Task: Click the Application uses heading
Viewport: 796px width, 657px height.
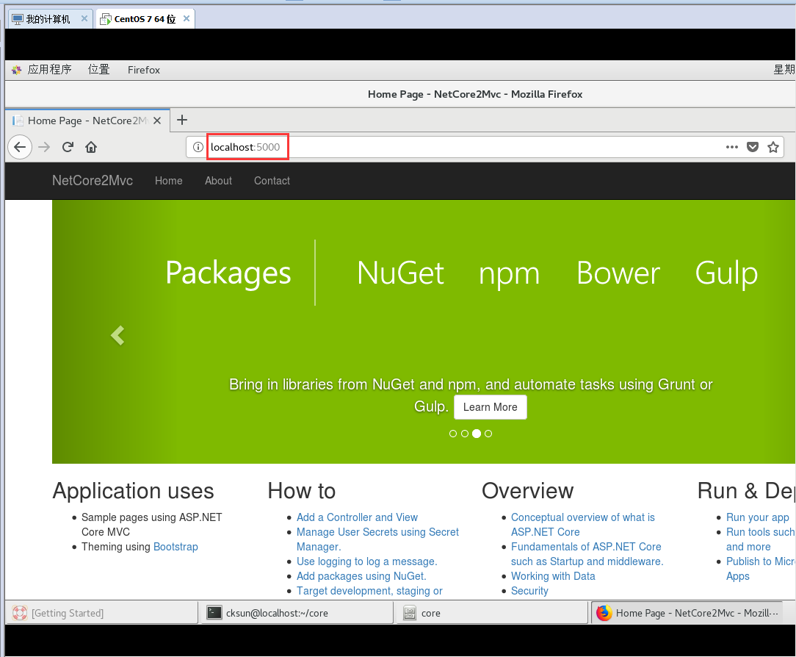Action: [133, 491]
